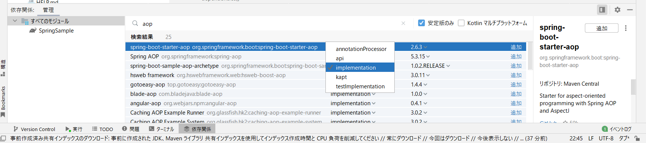Click 追加 link for gotoeasy-aop
This screenshot has height=143, width=646.
tap(516, 85)
